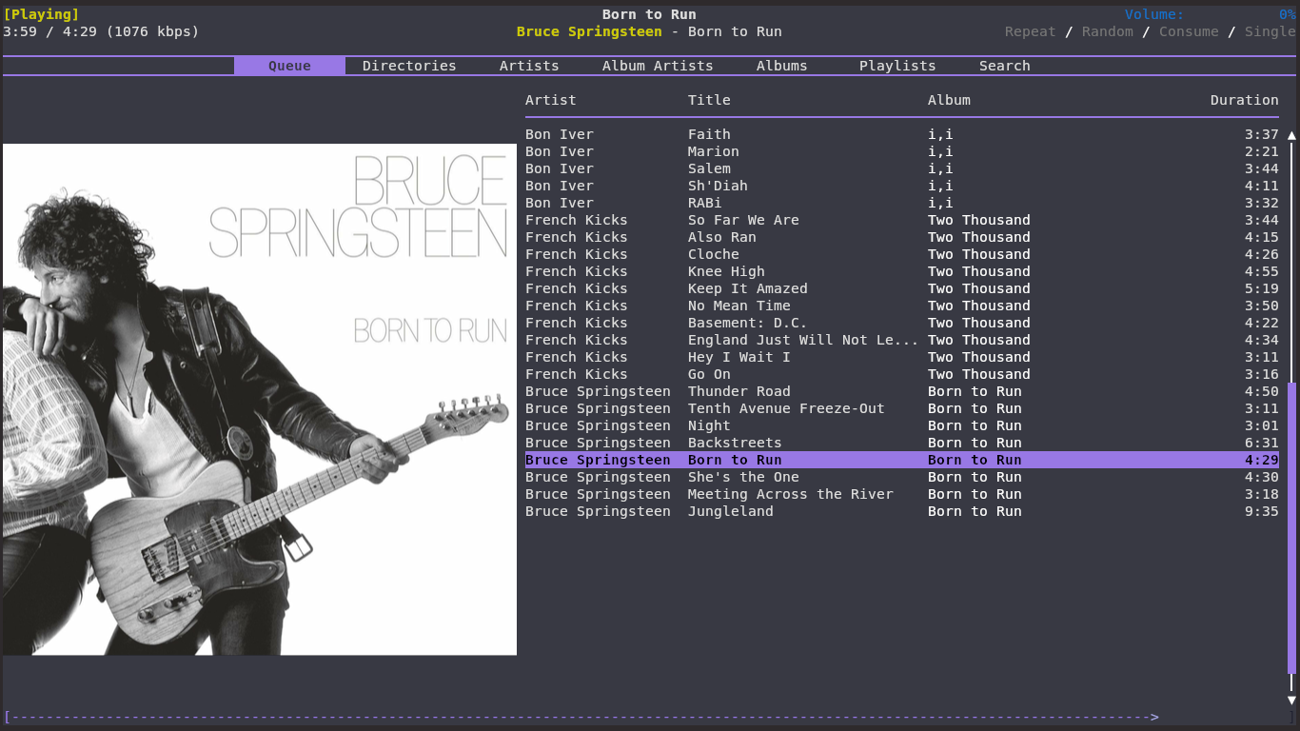Select the song Tenth Avenue Freeze-Out
This screenshot has height=731, width=1300.
(x=902, y=408)
